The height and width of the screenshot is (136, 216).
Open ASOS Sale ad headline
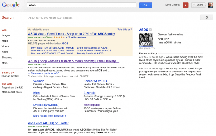72,34
